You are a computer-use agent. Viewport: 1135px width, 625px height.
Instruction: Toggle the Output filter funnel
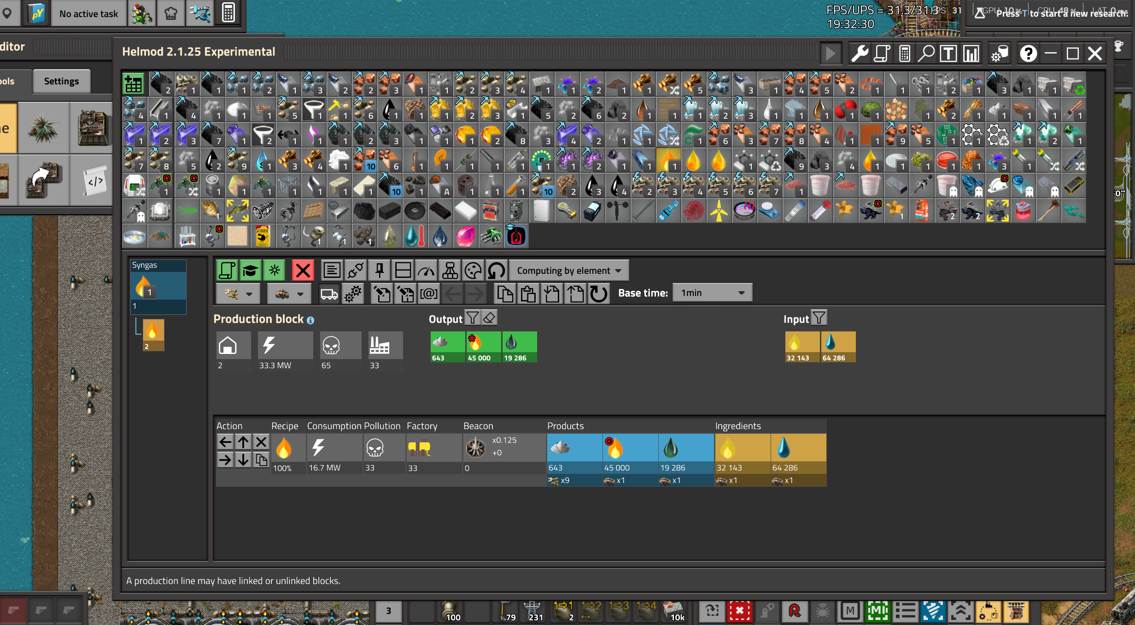coord(473,318)
